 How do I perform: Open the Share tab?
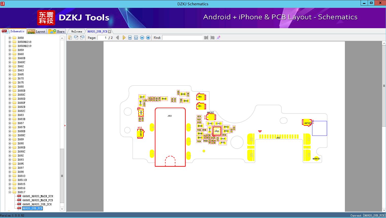(x=56, y=31)
